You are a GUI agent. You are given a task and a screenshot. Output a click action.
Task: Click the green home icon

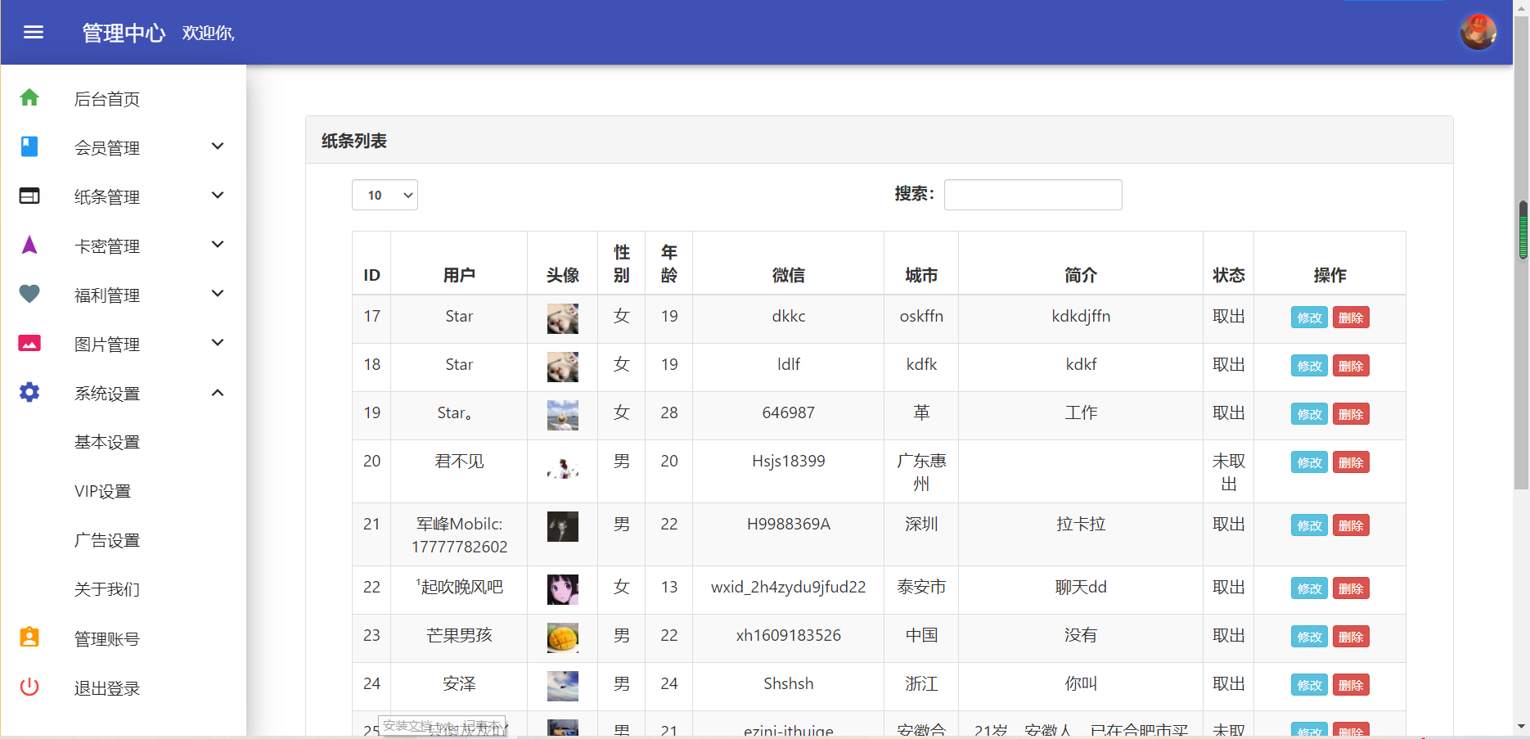29,98
